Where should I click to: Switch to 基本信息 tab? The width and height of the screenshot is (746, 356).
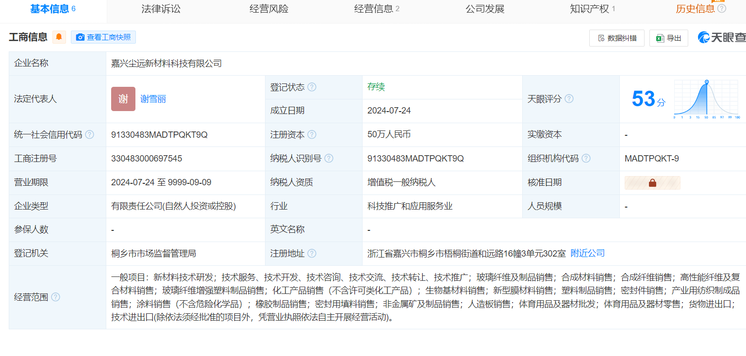click(53, 9)
